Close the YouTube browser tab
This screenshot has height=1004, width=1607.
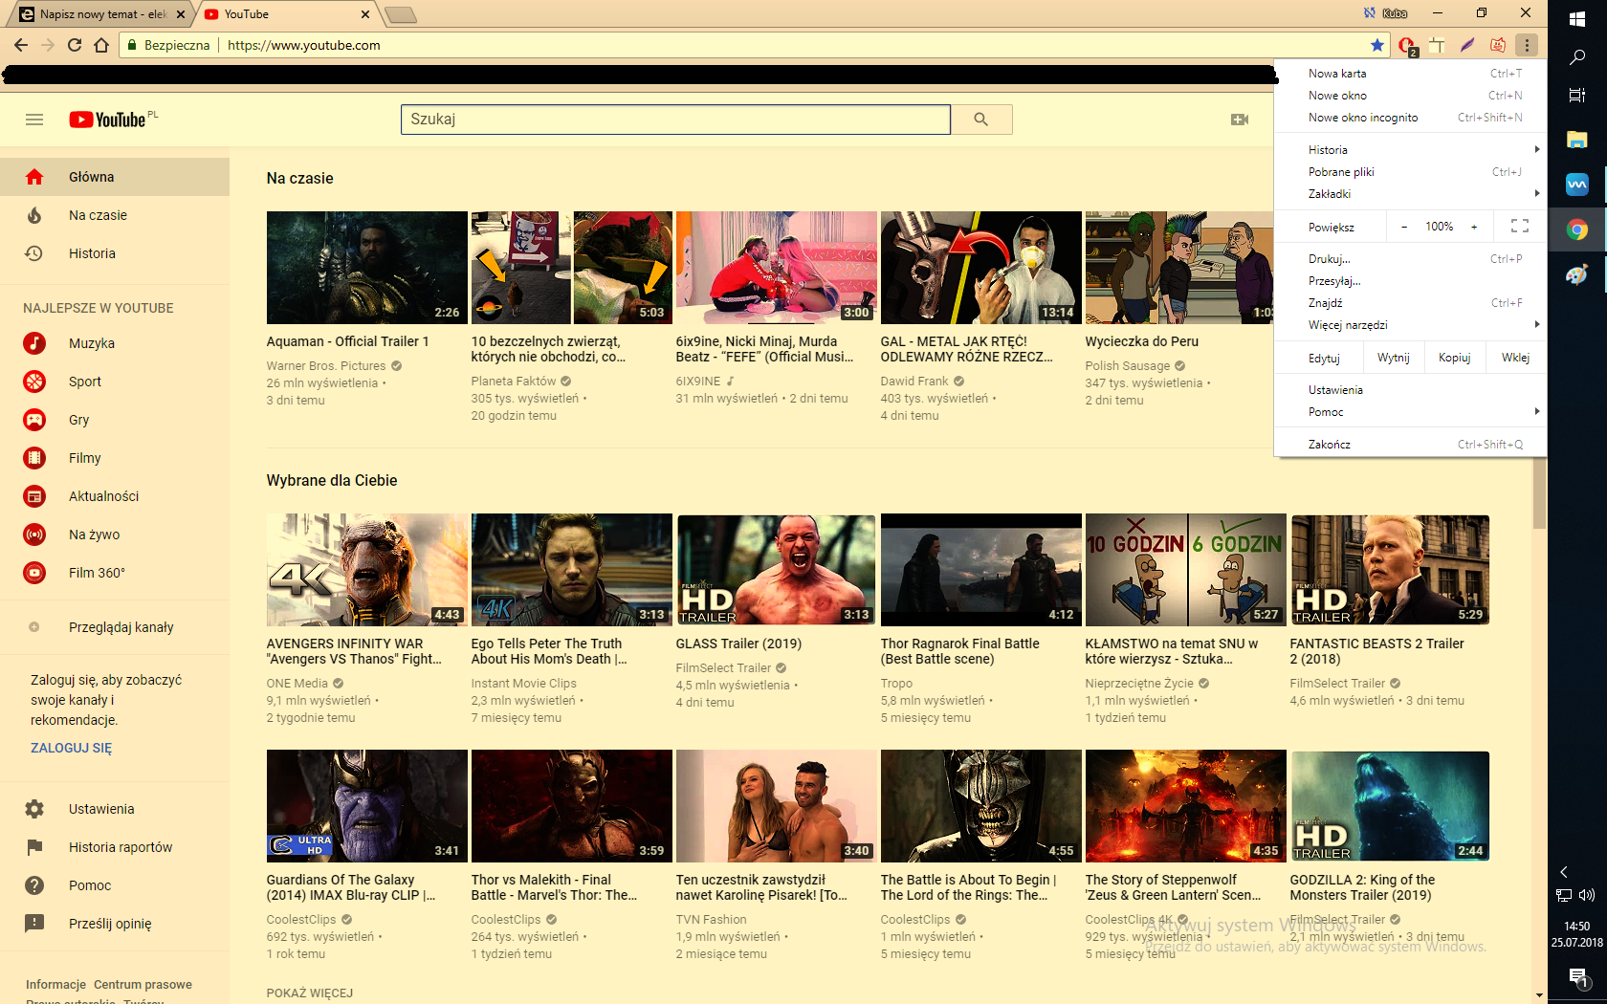(x=364, y=14)
